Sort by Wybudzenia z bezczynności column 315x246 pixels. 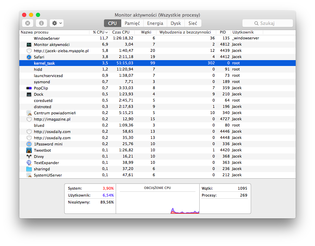click(x=187, y=32)
